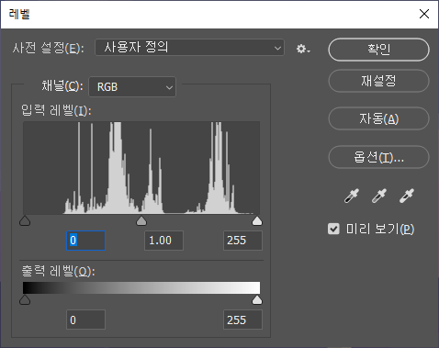Screen dimensions: 439x348
Task: Focus the input shadow value field 0
Action: click(86, 241)
